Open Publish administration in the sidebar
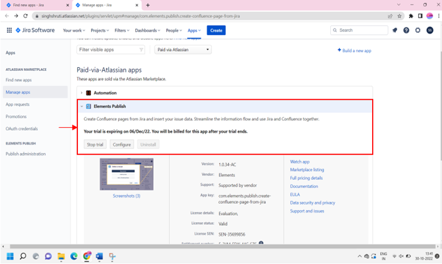442x264 pixels. tap(26, 154)
